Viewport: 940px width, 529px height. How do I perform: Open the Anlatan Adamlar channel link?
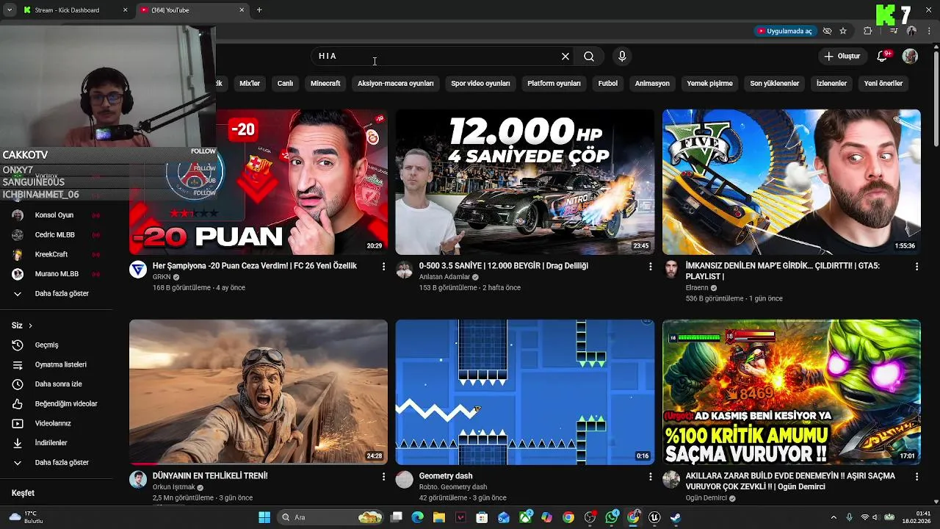(445, 277)
